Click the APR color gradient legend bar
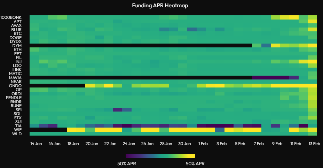This screenshot has height=168, width=323. 160,156
